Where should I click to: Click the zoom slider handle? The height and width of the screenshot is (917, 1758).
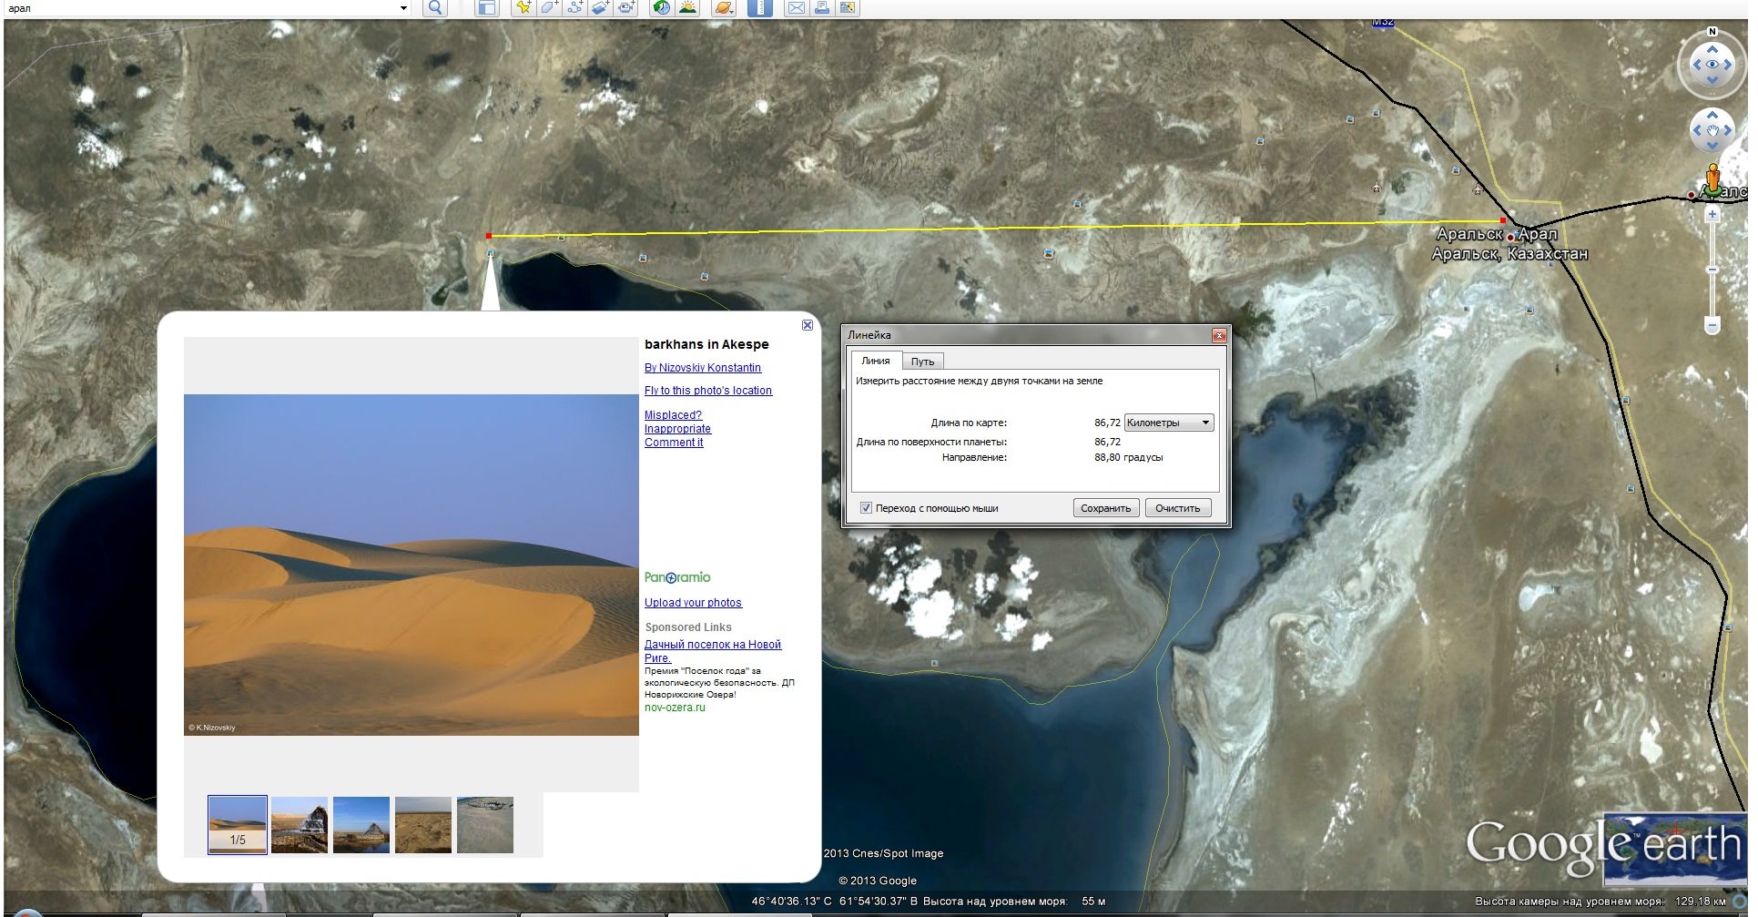(1712, 270)
